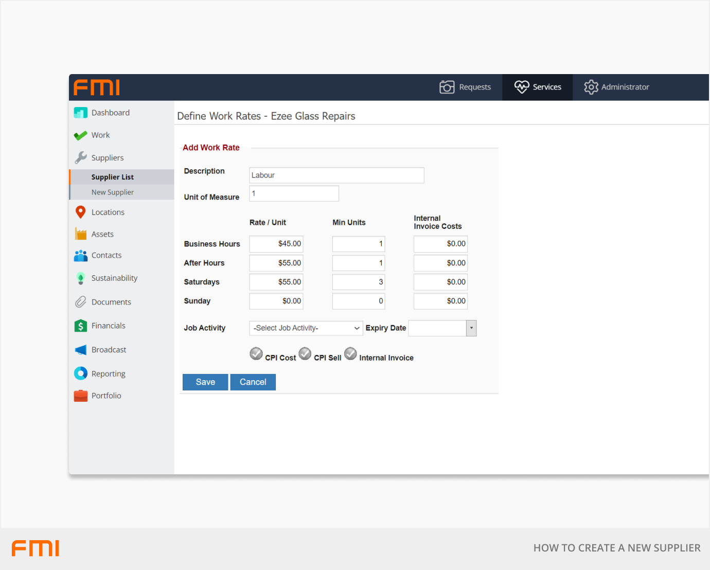Open the Expiry Date picker arrow
This screenshot has width=710, height=570.
tap(471, 328)
